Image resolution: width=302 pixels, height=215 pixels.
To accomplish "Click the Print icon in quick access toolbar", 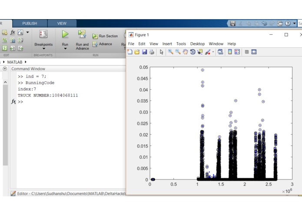I will 280,24.
